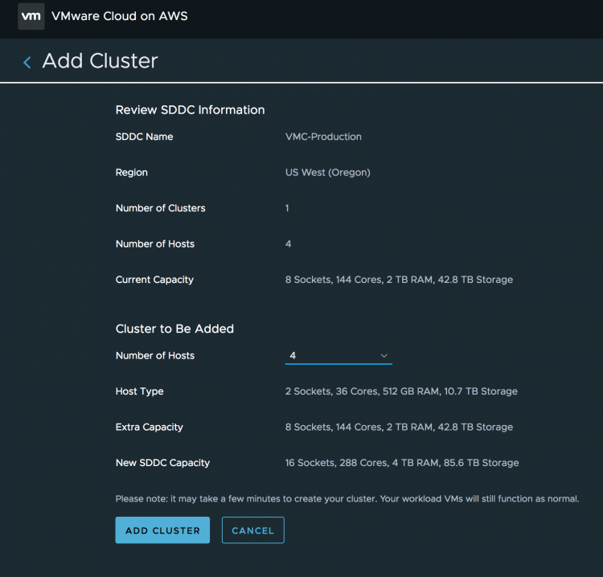This screenshot has height=577, width=603.
Task: Click the Current Capacity value text
Action: [x=399, y=280]
